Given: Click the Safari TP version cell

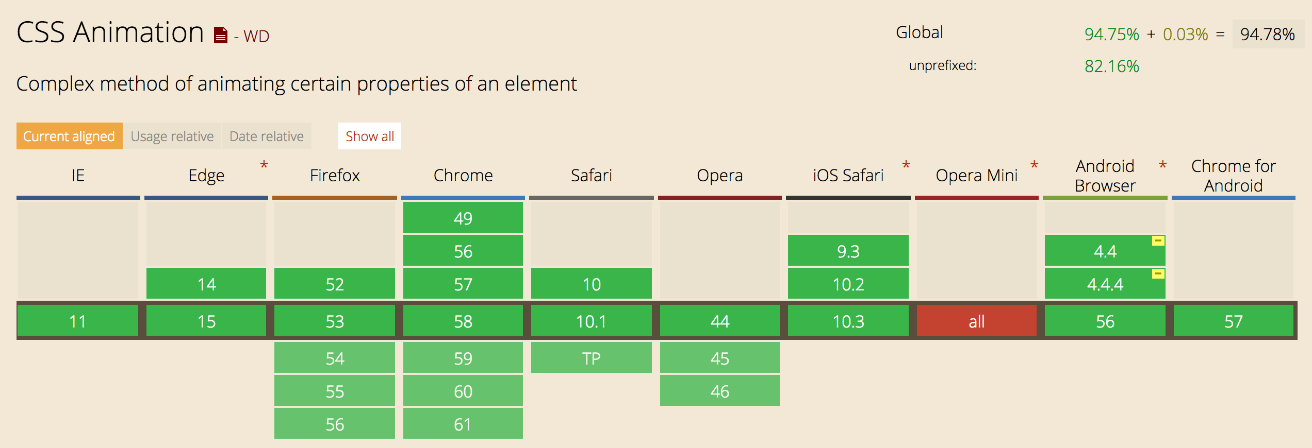Looking at the screenshot, I should point(591,358).
